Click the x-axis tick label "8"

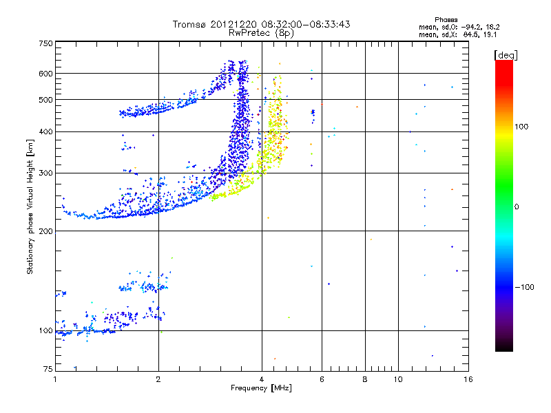[365, 379]
